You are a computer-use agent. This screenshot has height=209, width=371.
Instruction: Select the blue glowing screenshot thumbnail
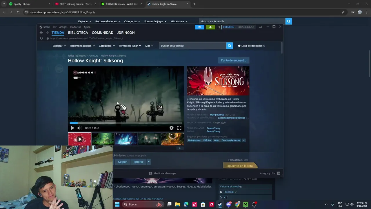click(126, 139)
